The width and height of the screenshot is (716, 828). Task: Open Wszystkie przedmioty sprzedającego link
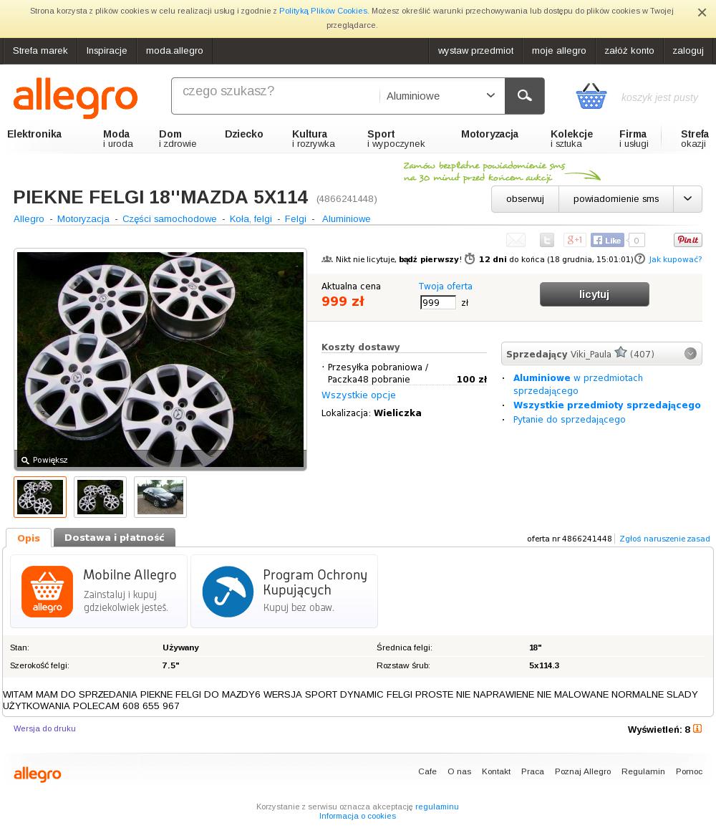point(606,405)
